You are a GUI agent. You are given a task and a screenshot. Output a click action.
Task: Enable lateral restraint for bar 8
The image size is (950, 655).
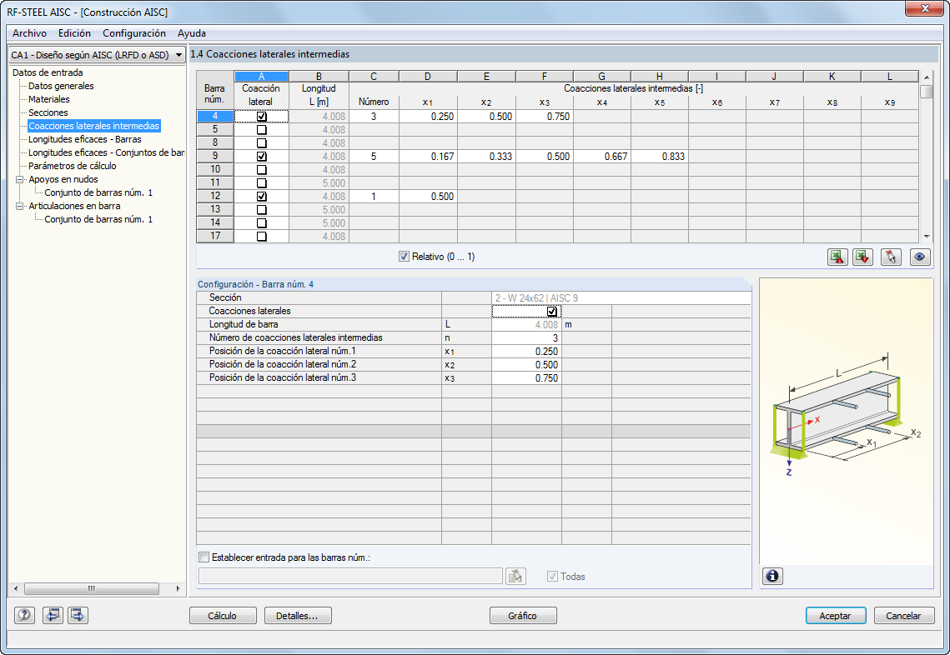[261, 142]
